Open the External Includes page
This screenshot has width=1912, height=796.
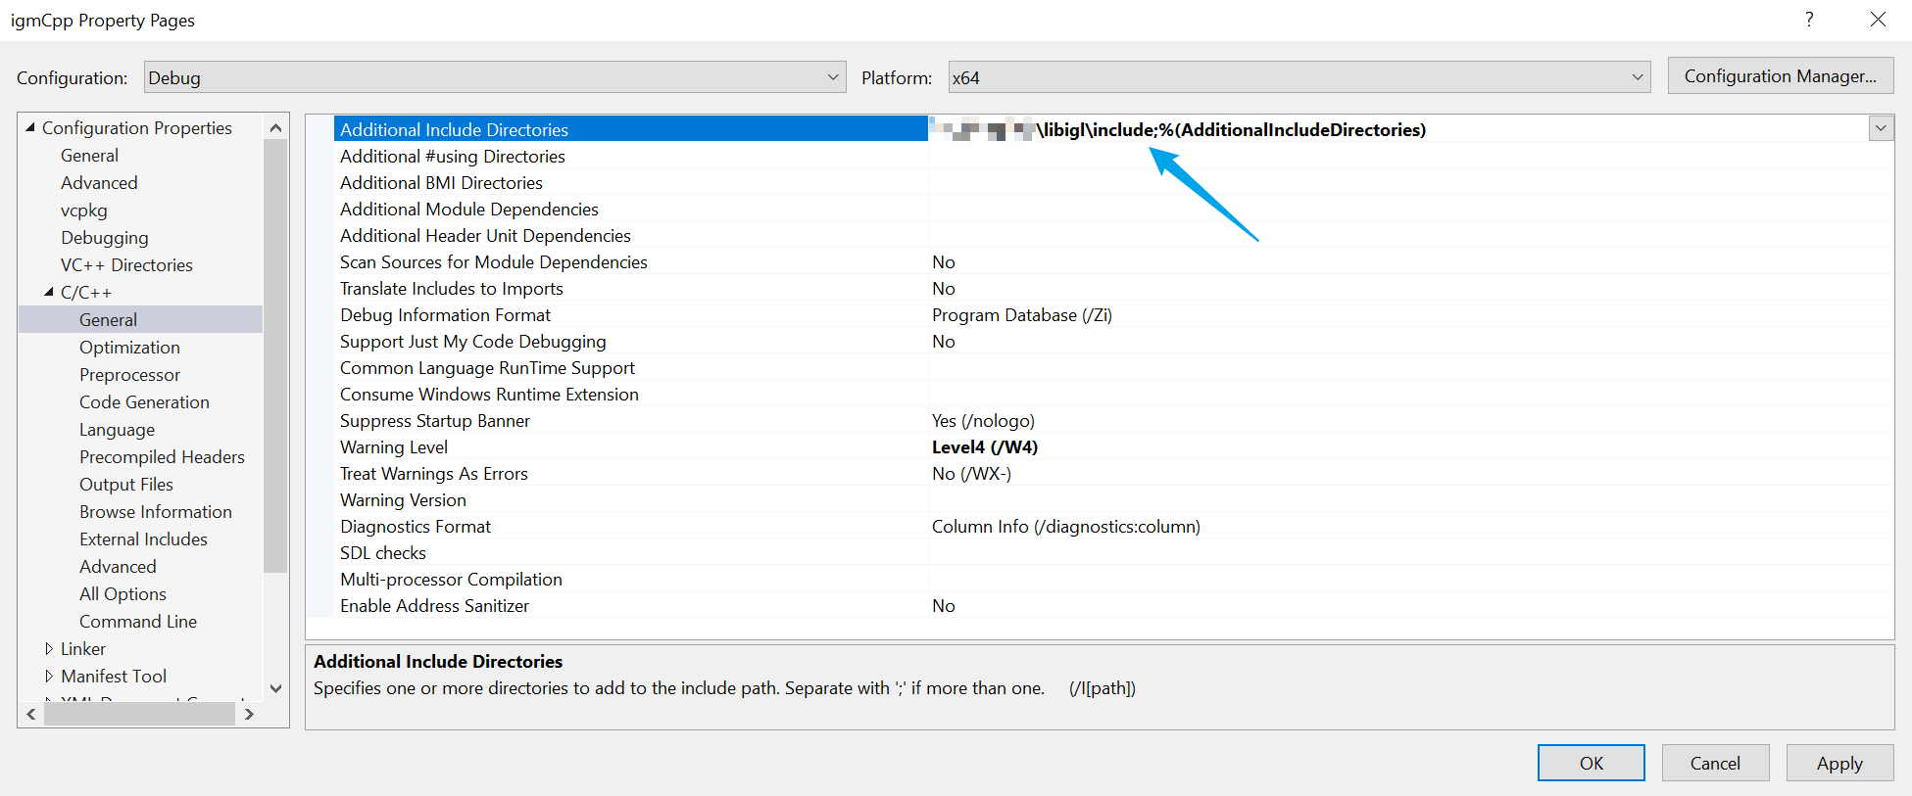pos(143,538)
